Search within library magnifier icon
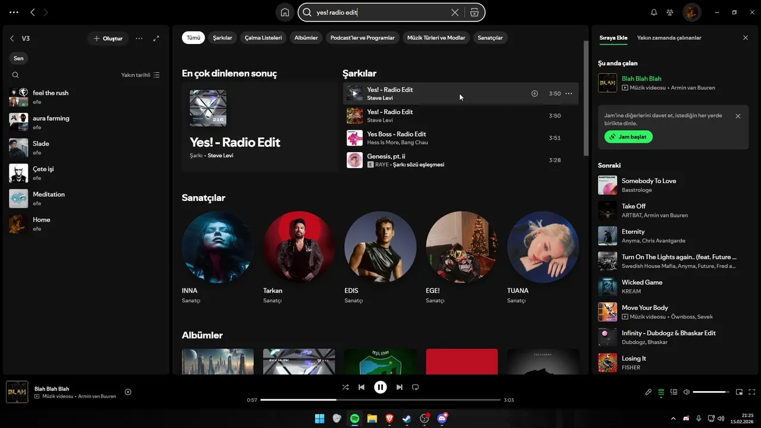 tap(15, 75)
